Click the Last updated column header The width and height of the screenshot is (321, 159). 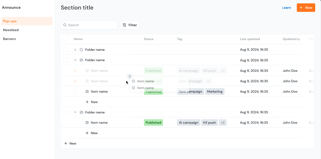click(250, 39)
